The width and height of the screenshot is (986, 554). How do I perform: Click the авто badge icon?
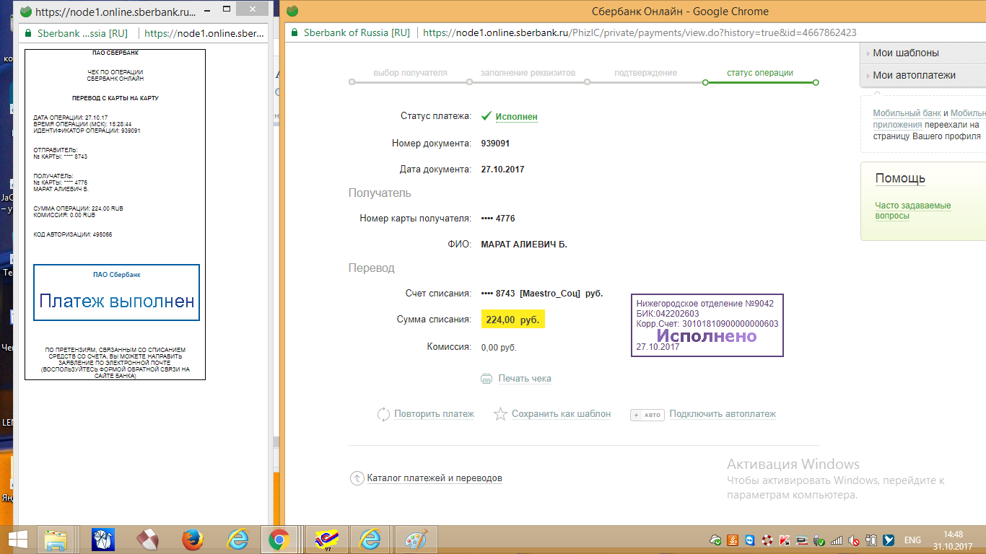pos(647,415)
